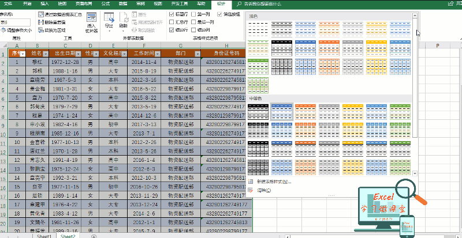Click the Clear (清除) eraser icon
This screenshot has height=238, width=462.
coord(251,190)
